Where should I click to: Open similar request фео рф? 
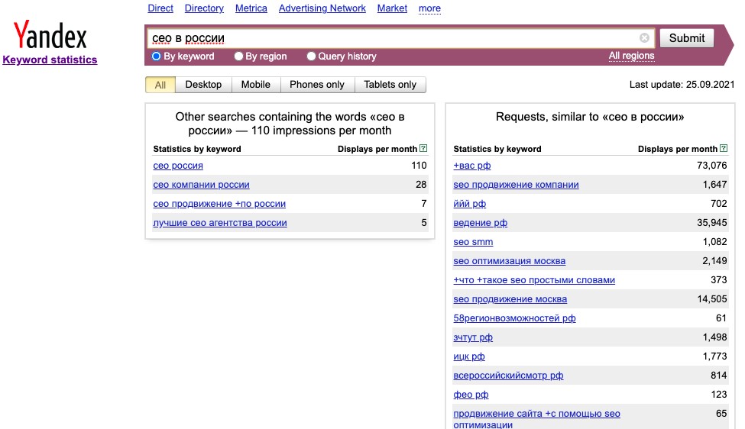tap(471, 395)
